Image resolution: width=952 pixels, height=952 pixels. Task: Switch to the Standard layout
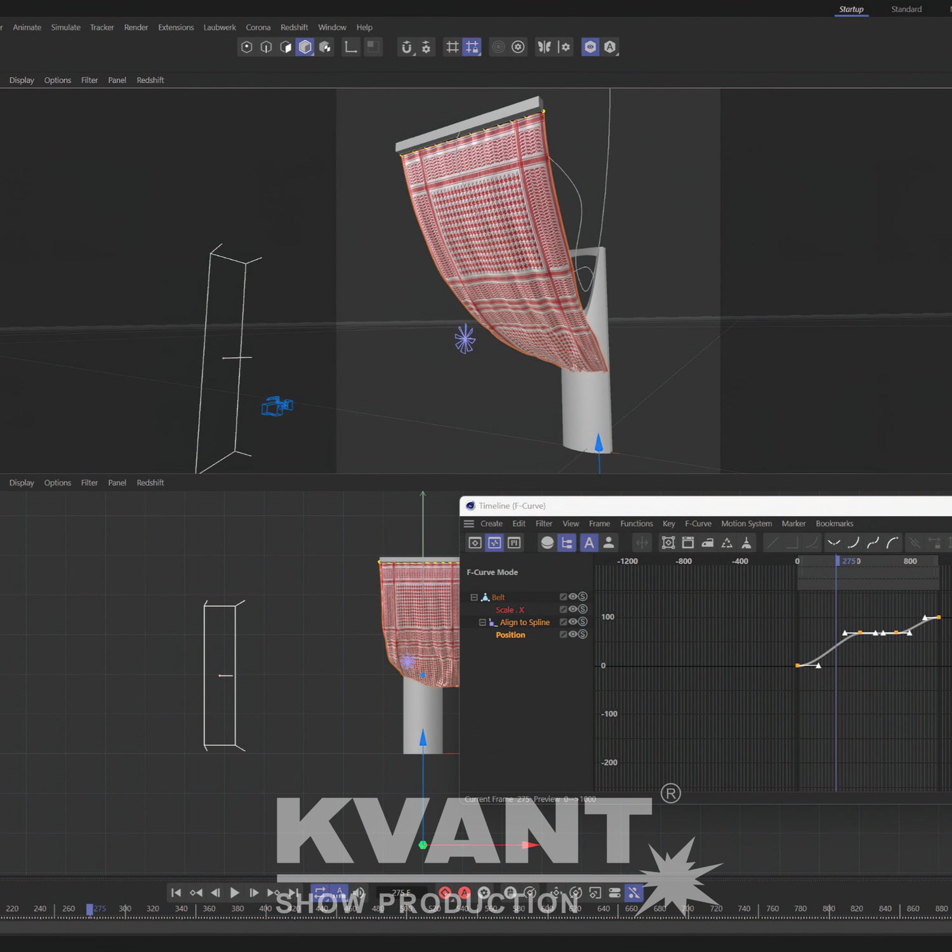coord(906,10)
